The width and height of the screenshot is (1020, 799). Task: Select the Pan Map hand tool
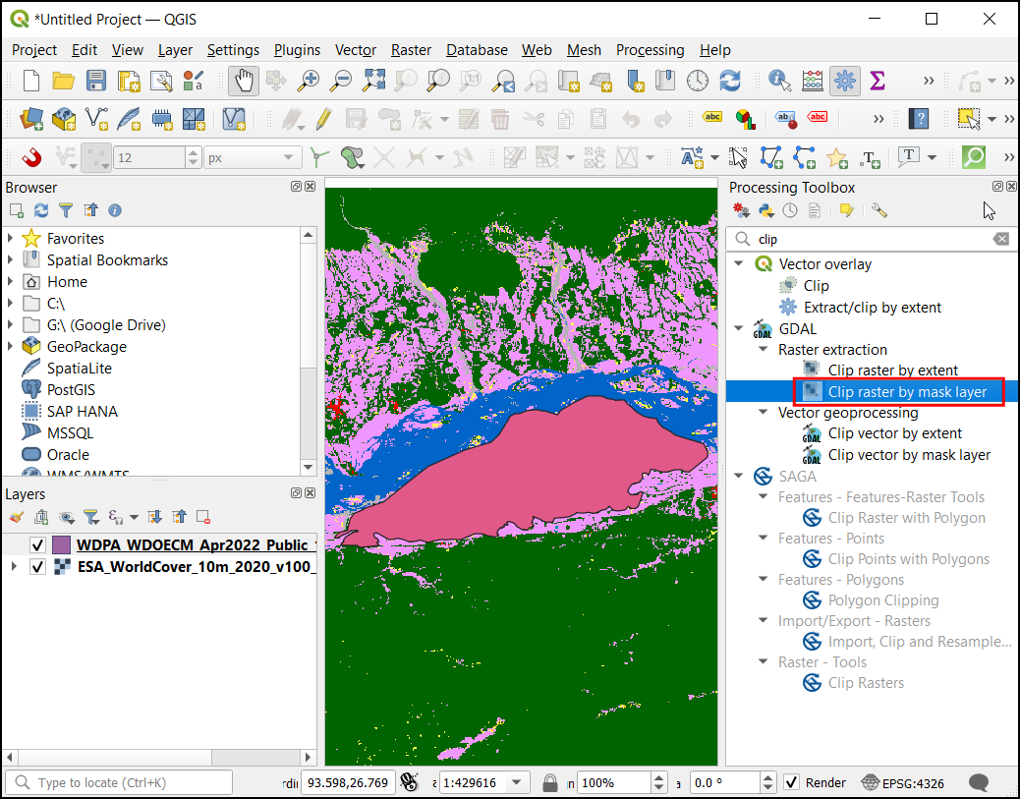point(244,81)
